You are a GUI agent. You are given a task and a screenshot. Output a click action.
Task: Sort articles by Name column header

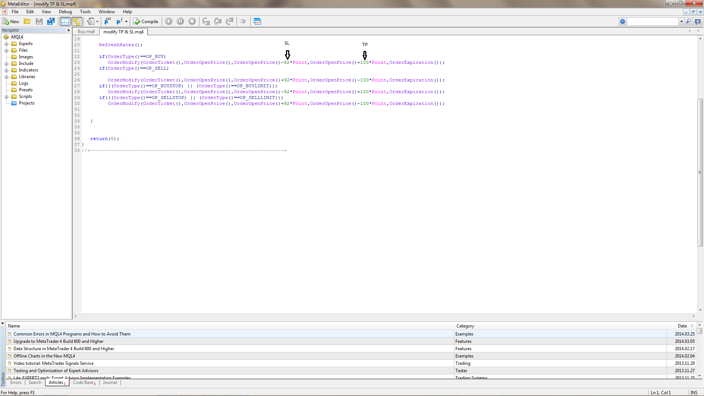(230, 326)
